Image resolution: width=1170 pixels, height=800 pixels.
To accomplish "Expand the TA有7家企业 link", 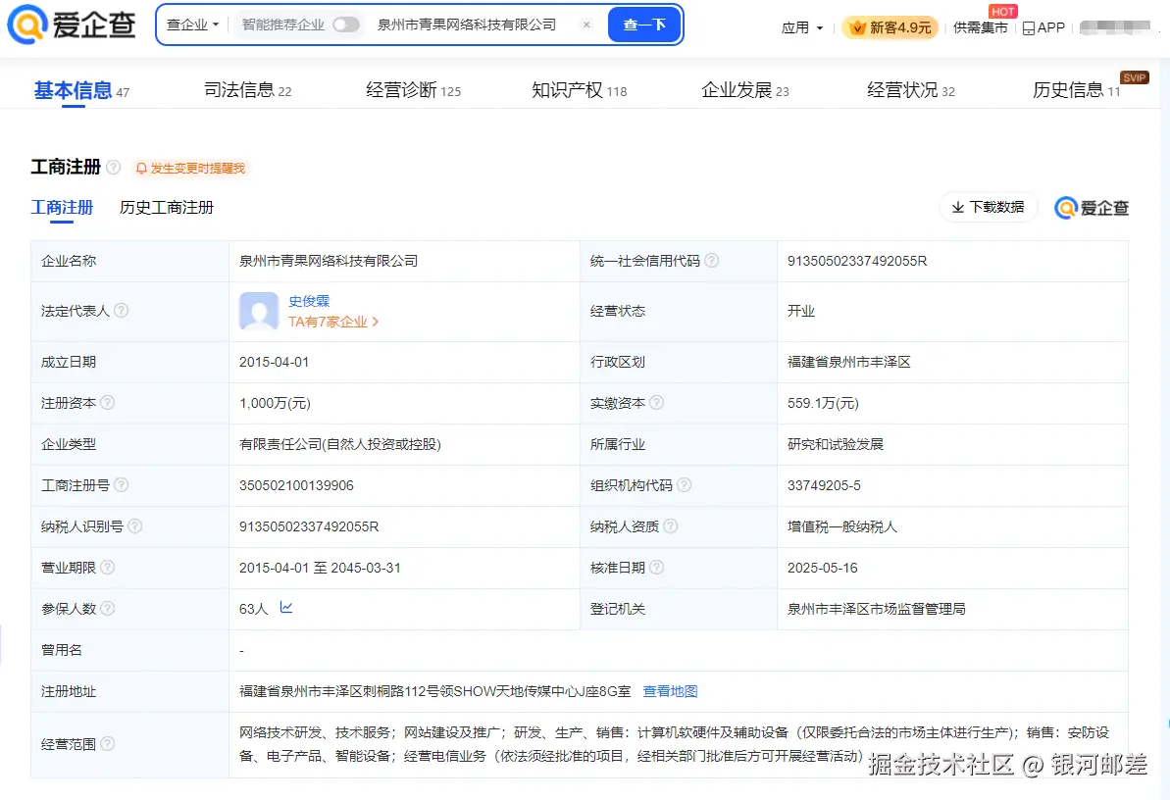I will tap(333, 322).
